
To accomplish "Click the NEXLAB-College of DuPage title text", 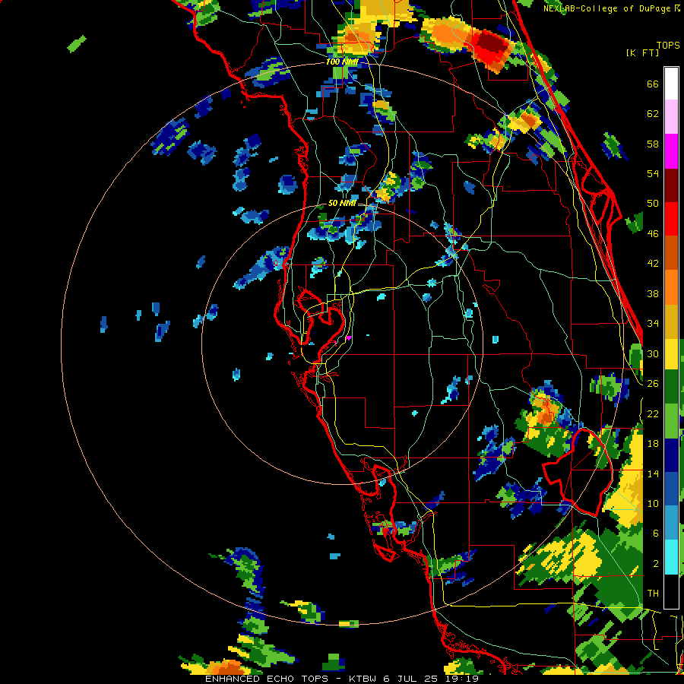I will 611,8.
